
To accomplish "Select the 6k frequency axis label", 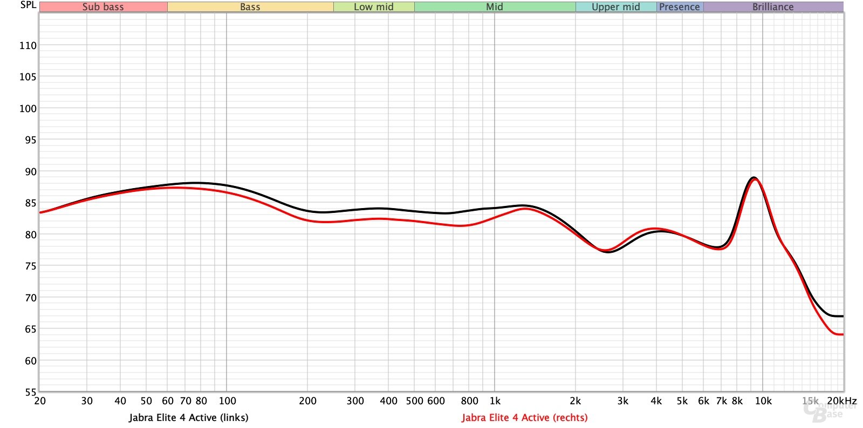I will click(x=704, y=401).
